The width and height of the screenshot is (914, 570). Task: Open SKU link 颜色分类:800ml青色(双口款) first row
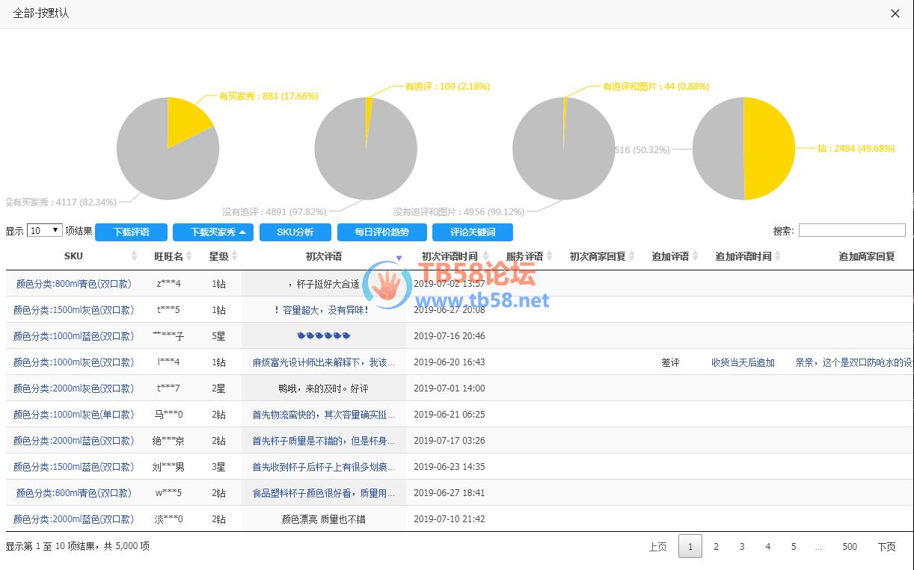[x=73, y=284]
